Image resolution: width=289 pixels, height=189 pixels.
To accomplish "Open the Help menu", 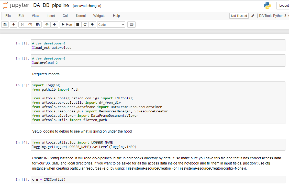I will tap(116, 16).
